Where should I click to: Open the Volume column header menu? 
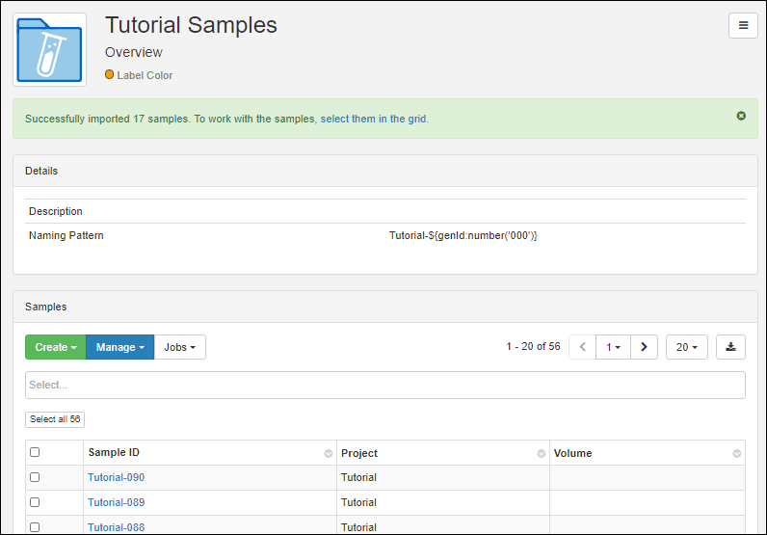click(x=737, y=453)
